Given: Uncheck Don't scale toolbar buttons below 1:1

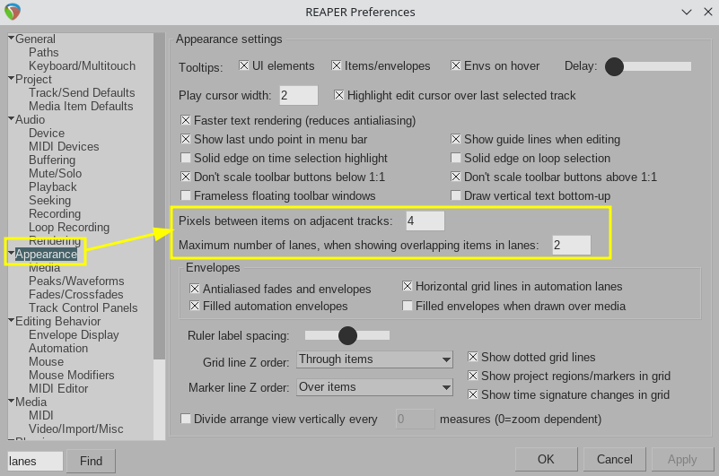Looking at the screenshot, I should tap(186, 177).
